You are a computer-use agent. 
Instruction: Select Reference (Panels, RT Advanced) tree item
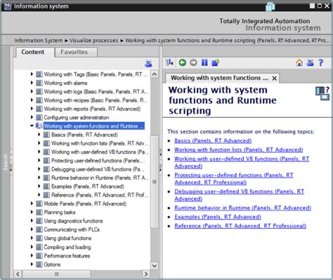click(x=100, y=195)
